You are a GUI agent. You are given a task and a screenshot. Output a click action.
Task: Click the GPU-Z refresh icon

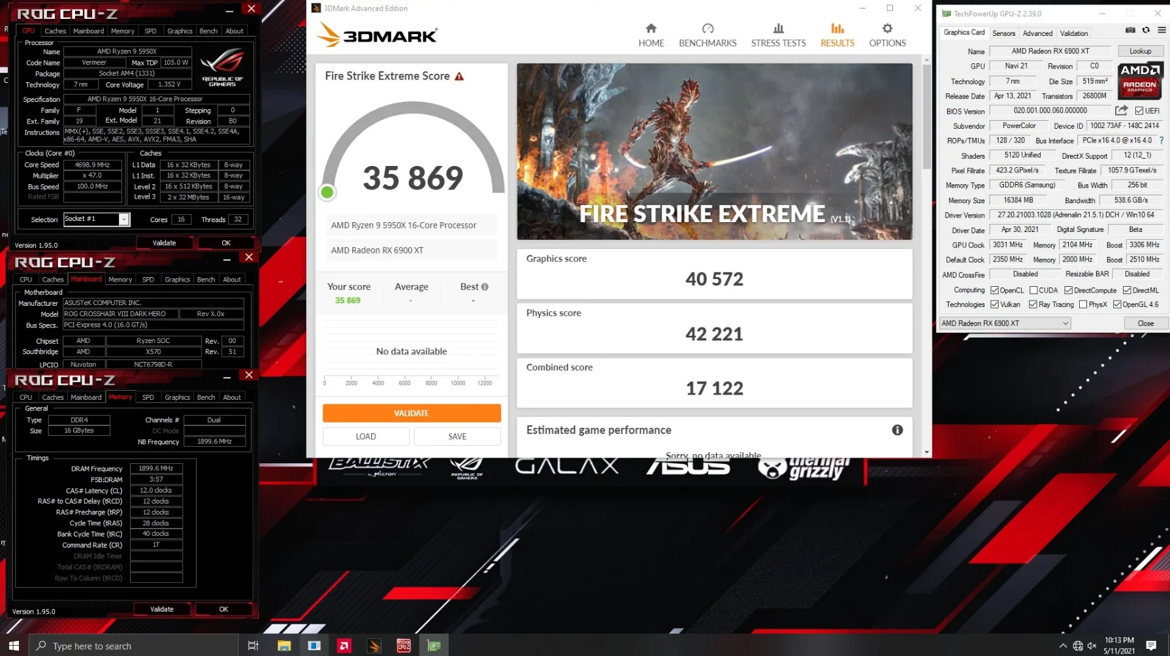[1146, 30]
